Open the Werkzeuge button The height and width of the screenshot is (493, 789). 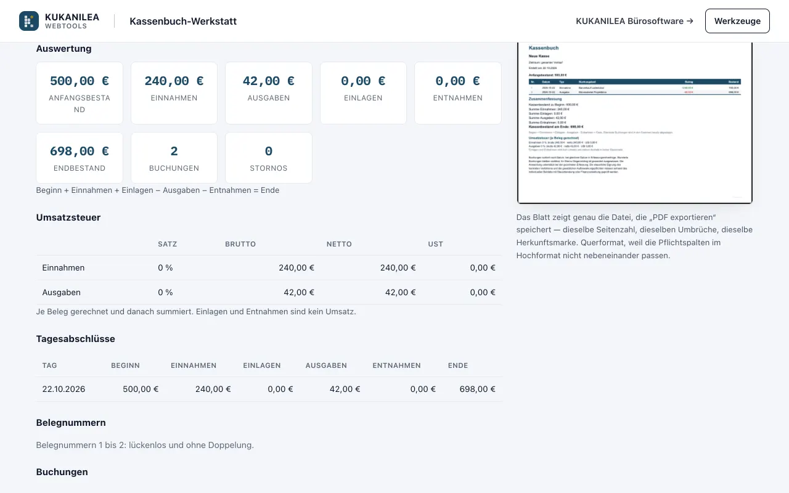pos(737,21)
